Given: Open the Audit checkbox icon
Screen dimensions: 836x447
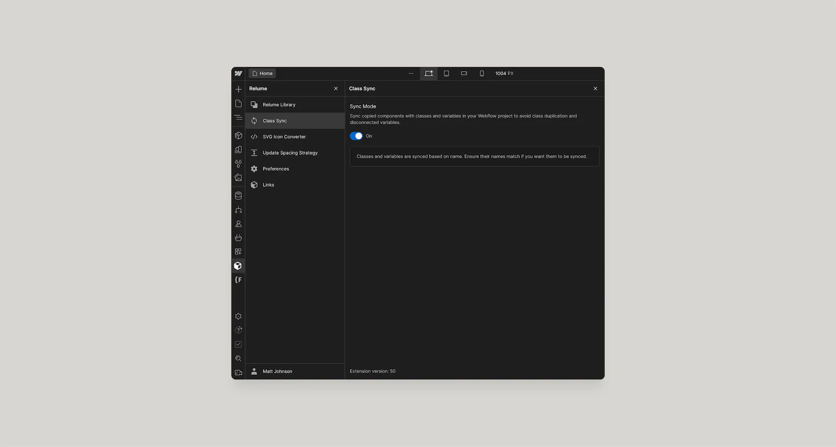Looking at the screenshot, I should tap(238, 344).
